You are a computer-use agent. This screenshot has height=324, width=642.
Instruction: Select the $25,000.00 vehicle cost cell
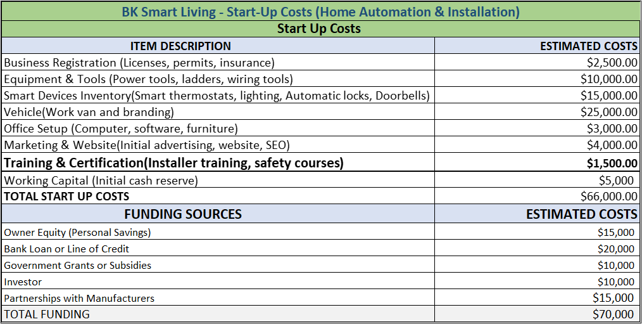click(x=608, y=112)
